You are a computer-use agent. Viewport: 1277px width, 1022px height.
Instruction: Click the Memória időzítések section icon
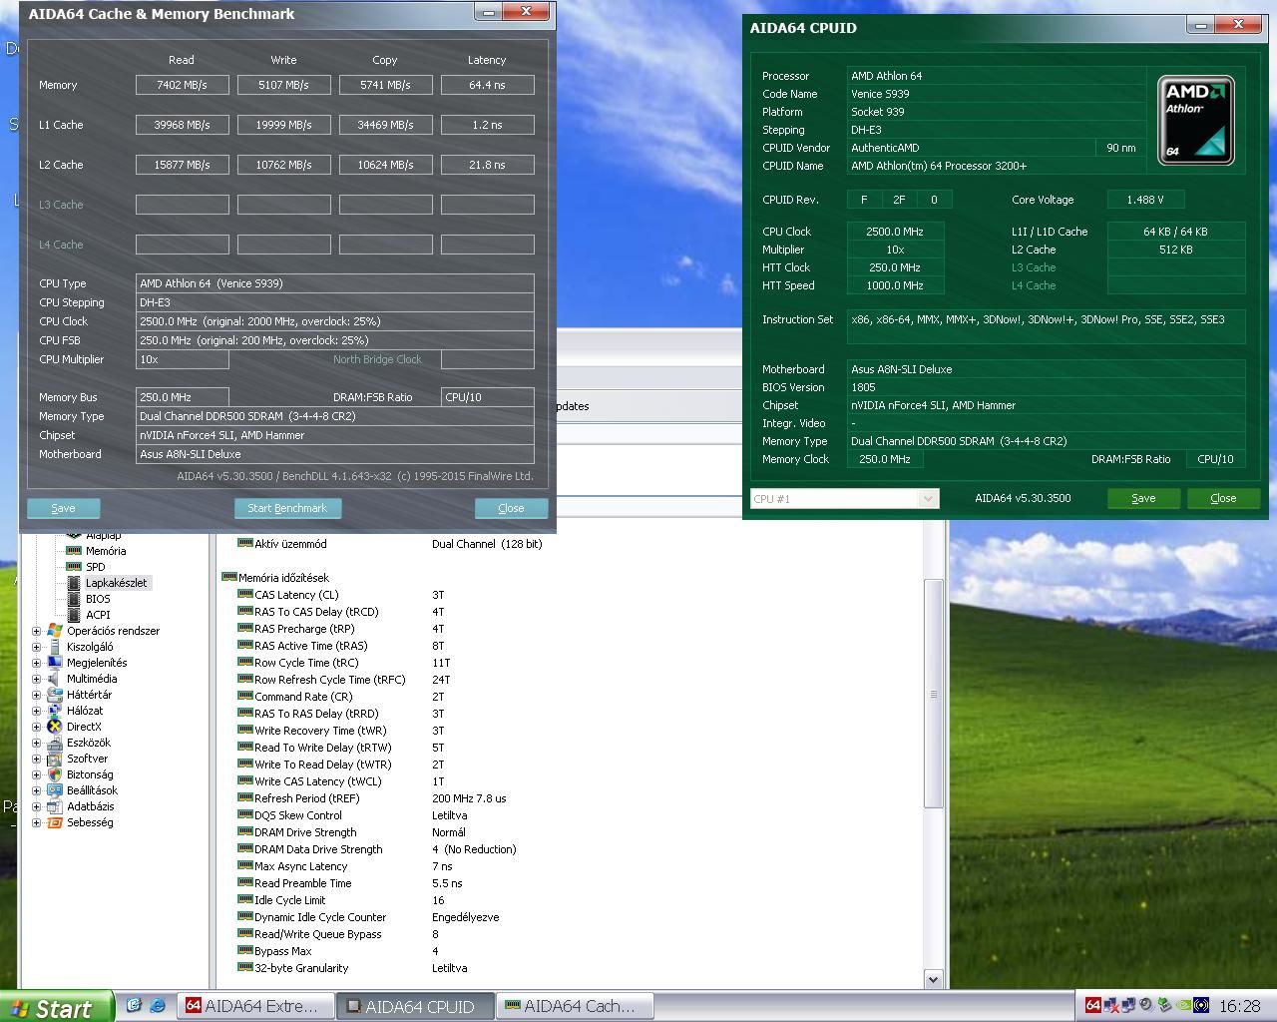tap(228, 577)
